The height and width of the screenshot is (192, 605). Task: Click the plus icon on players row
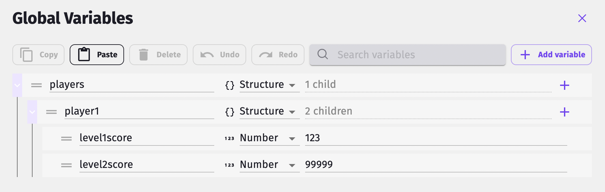point(564,85)
